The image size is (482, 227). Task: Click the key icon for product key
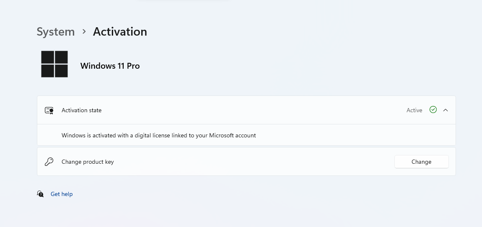coord(49,162)
